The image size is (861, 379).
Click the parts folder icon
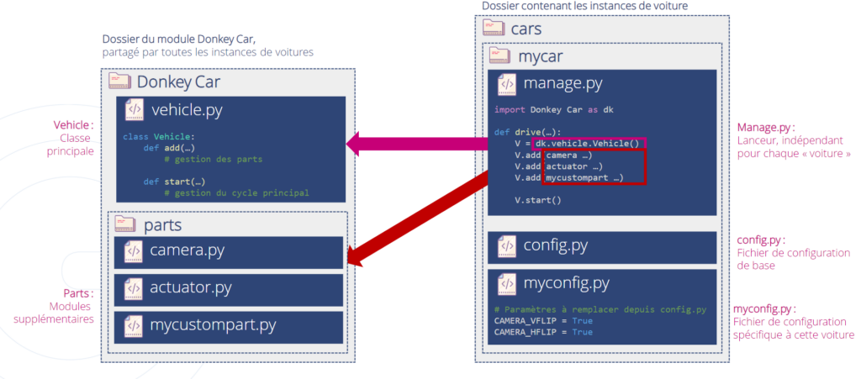(x=126, y=224)
